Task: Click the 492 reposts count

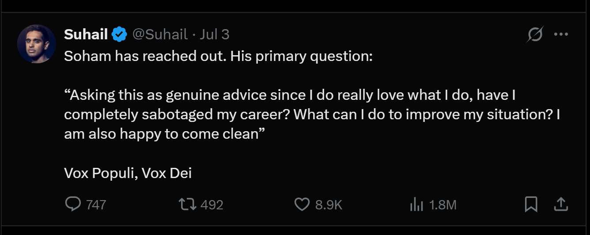Action: tap(212, 205)
